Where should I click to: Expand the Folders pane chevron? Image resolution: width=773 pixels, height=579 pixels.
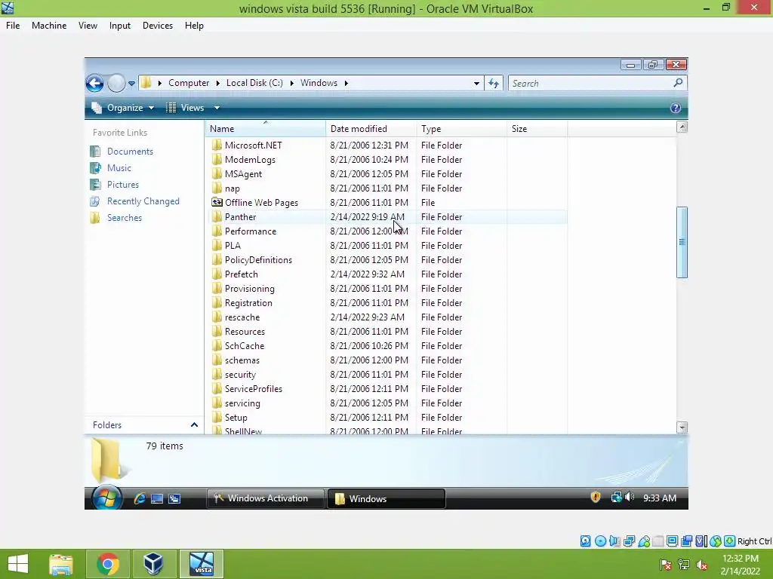194,424
